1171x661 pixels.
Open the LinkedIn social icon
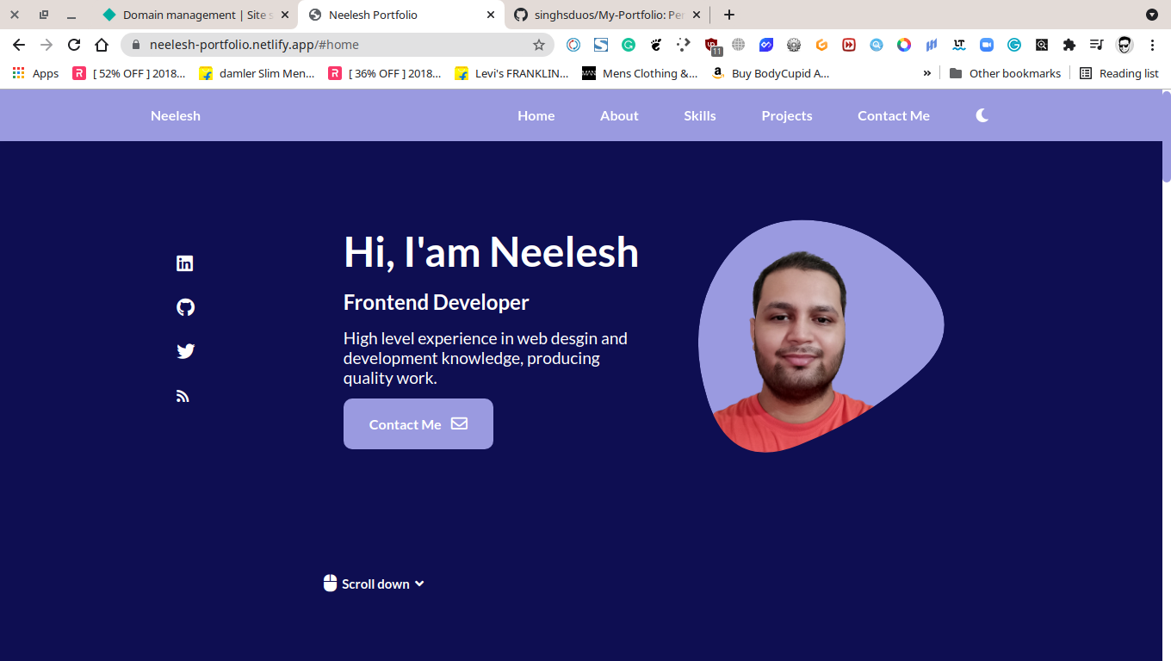tap(184, 263)
